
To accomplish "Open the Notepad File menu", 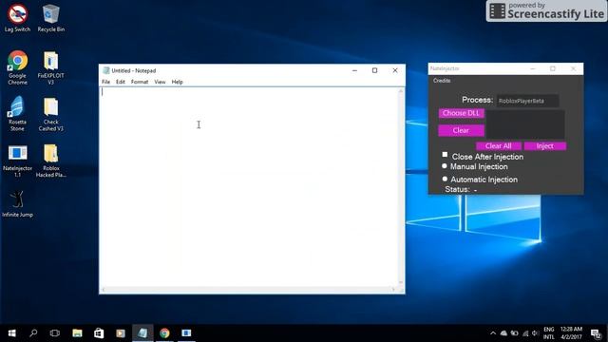I will coord(105,82).
